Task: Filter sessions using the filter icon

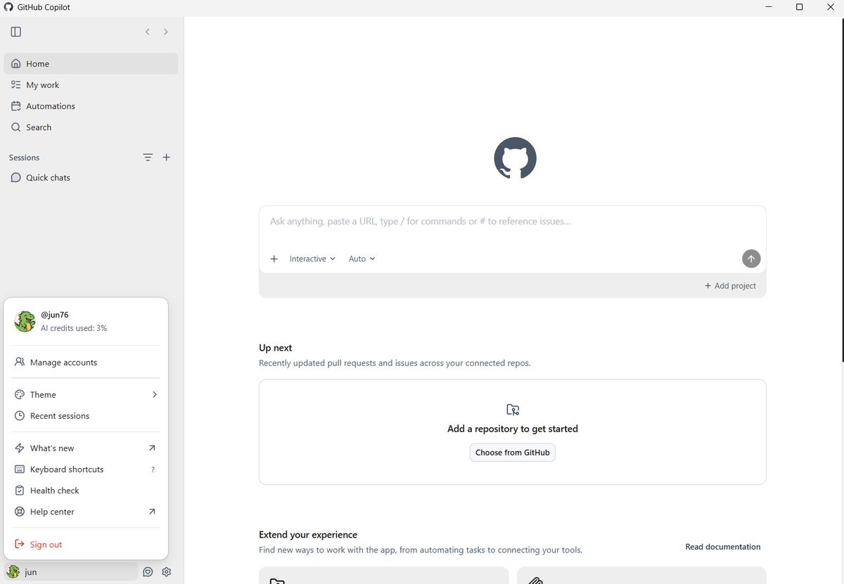Action: point(148,157)
